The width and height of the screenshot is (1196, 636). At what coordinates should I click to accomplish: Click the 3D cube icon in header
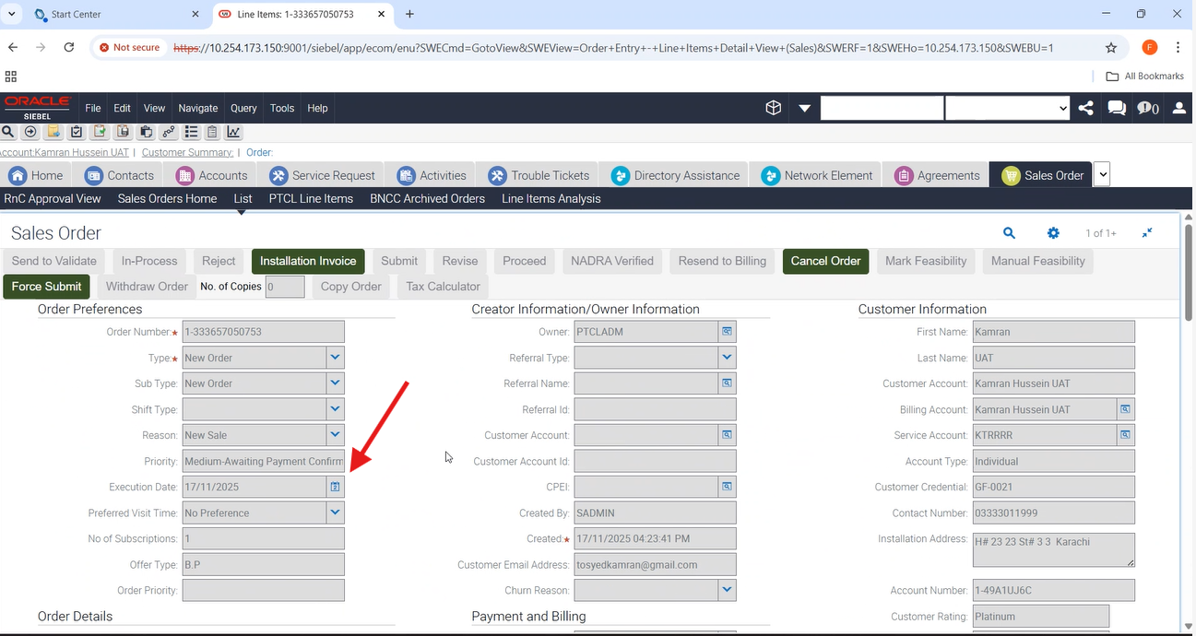coord(774,108)
